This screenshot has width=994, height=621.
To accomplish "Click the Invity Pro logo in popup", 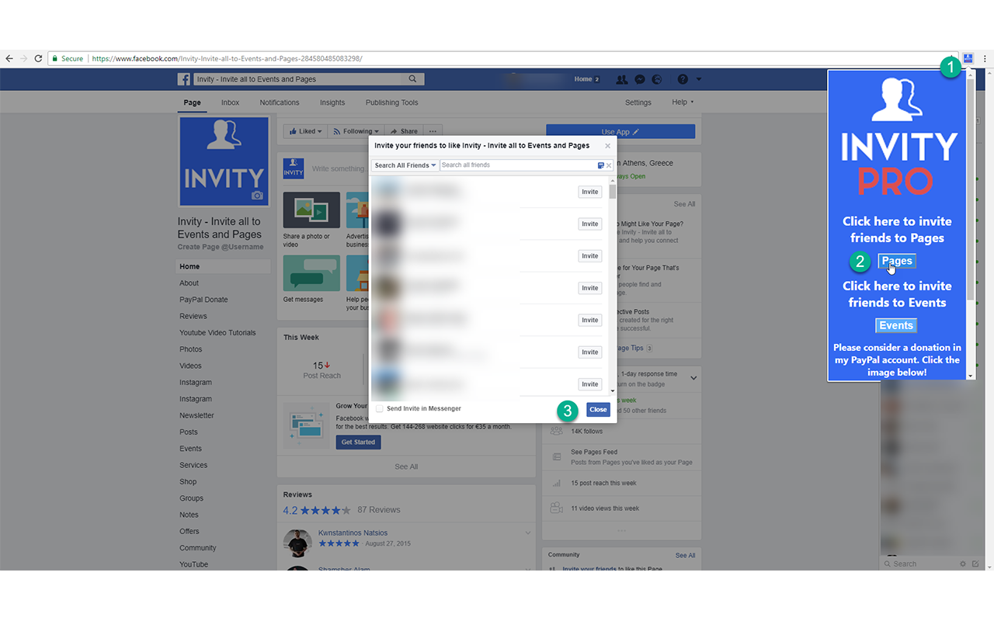I will 899,137.
